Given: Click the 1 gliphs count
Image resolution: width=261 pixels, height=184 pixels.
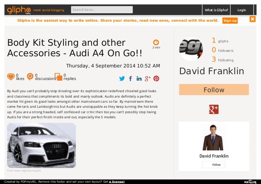Looking at the screenshot, I should point(220,40).
